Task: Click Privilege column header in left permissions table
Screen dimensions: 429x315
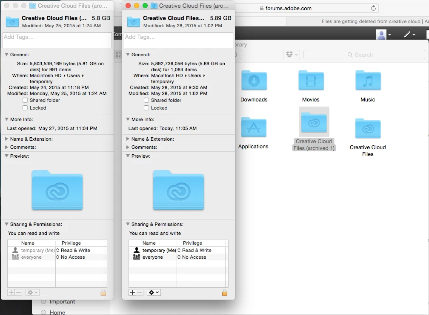Action: pos(71,243)
